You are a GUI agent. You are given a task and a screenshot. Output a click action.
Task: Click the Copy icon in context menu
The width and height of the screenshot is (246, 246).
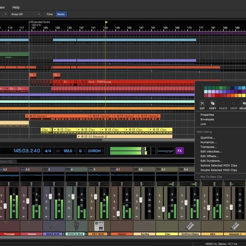point(213,104)
